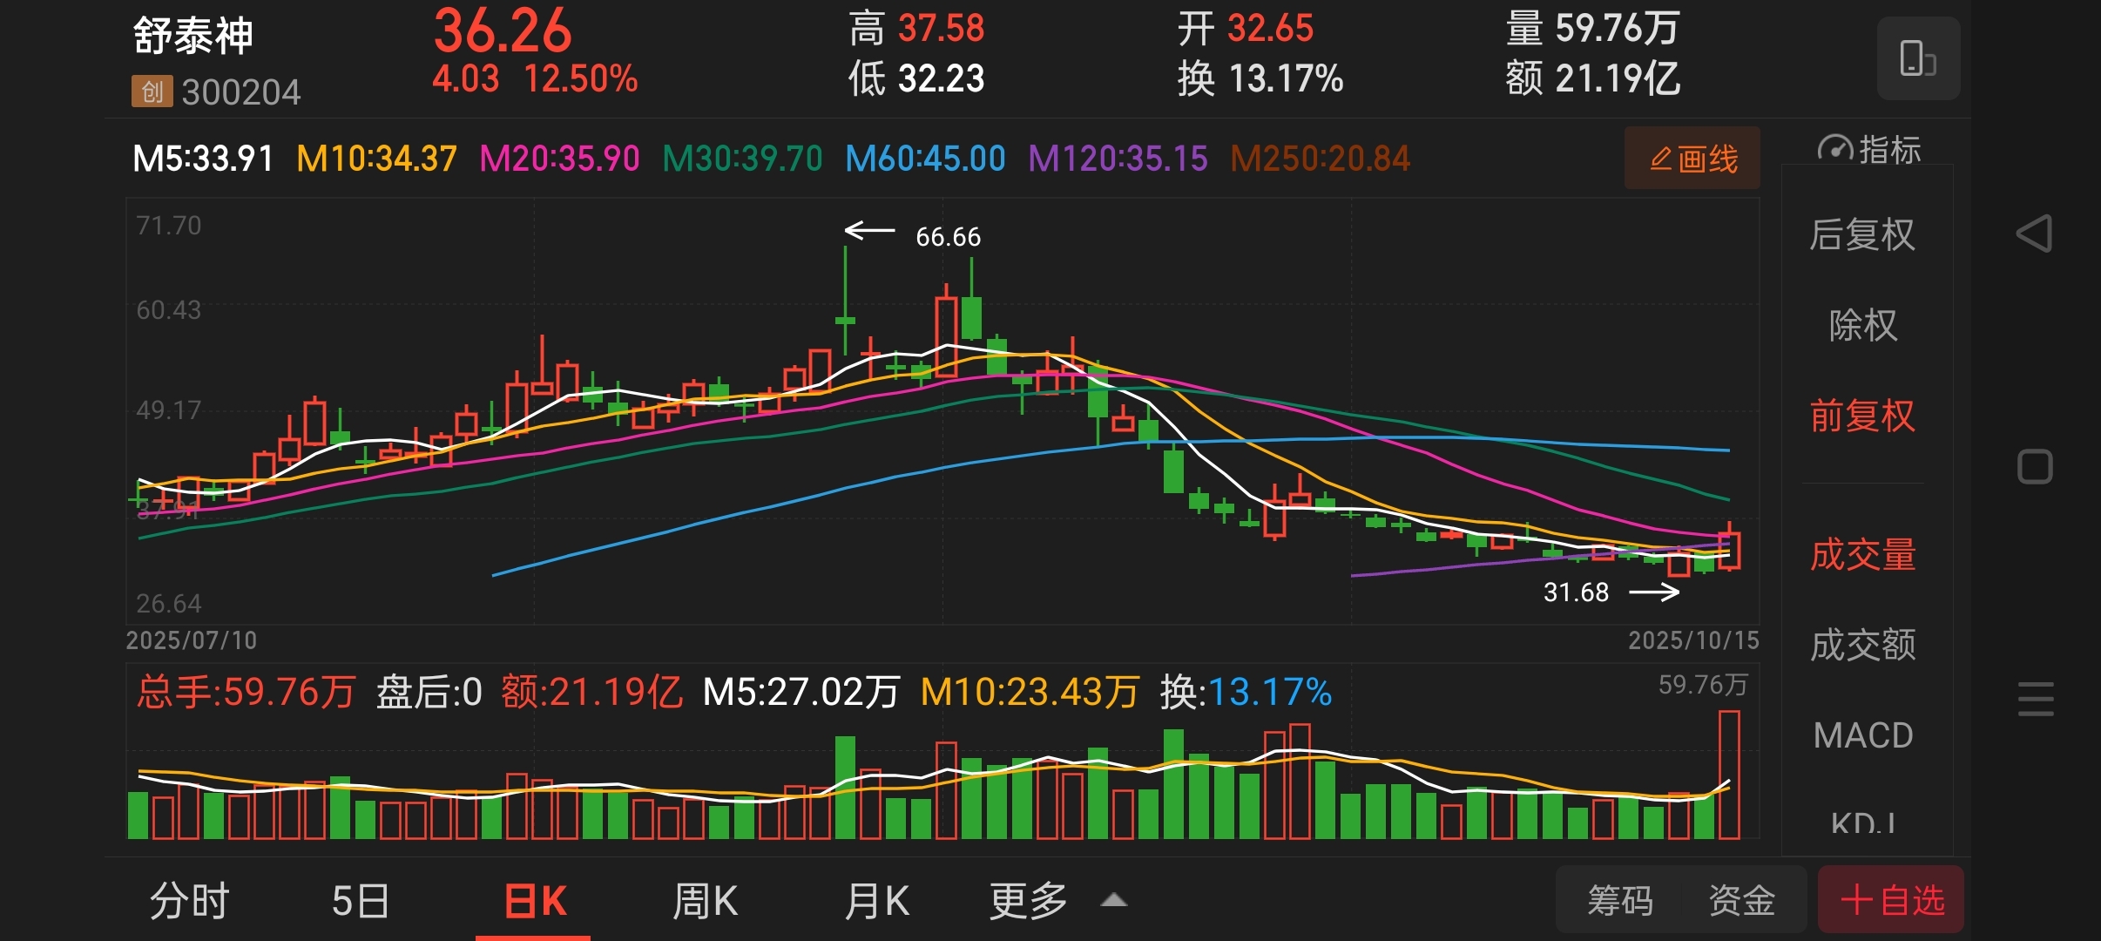
Task: Select 后复权 price adjustment mode
Action: click(1862, 234)
